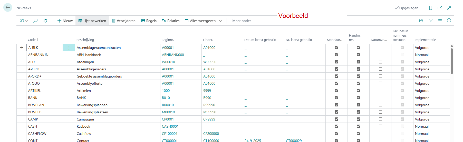The image size is (463, 142).
Task: Open Beginnr. link CASH0001
Action: point(170,126)
